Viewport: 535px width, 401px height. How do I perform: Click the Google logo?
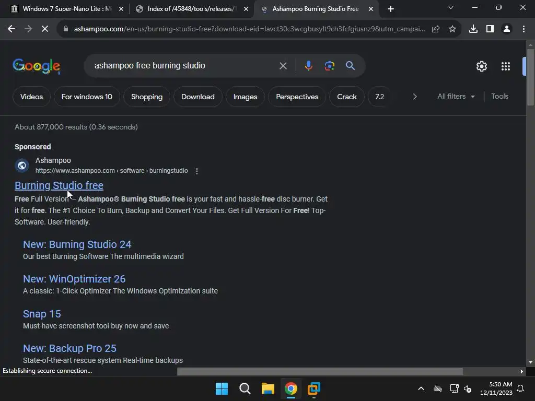click(x=37, y=66)
